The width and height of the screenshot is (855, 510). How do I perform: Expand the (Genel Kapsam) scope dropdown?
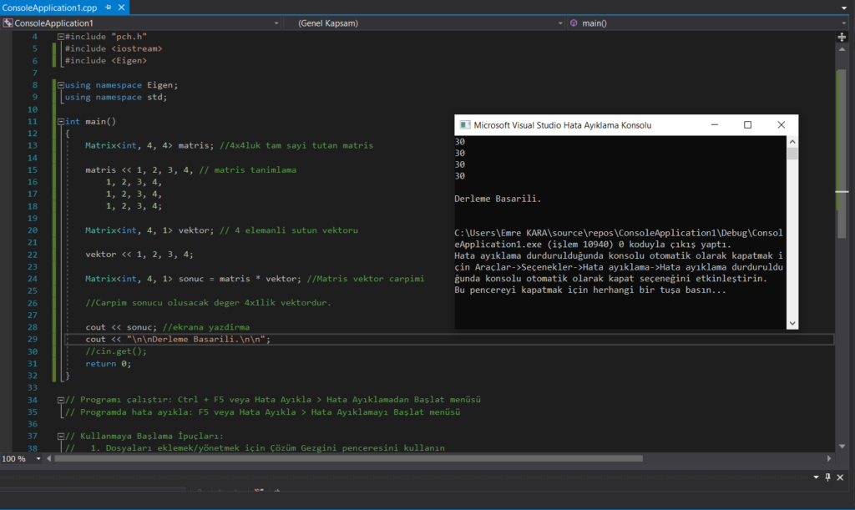click(x=559, y=23)
